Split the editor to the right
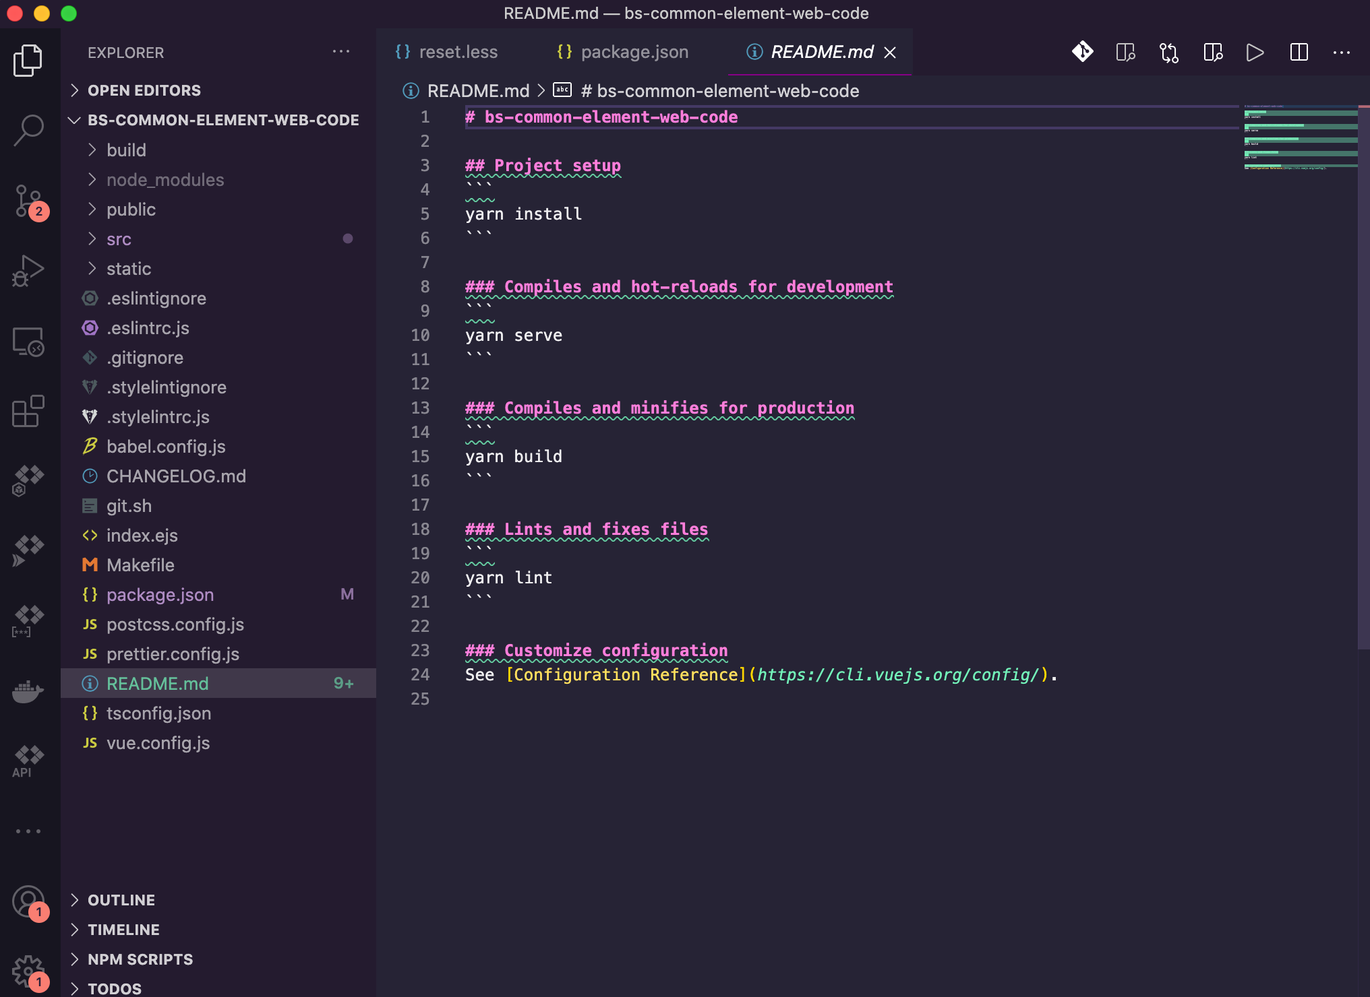This screenshot has height=997, width=1370. 1299,52
